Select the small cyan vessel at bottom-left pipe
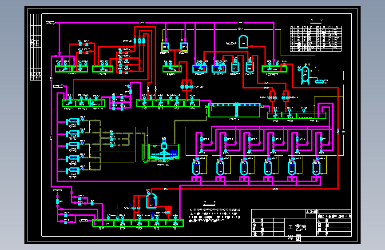This screenshot has height=250, width=385. pos(57,201)
